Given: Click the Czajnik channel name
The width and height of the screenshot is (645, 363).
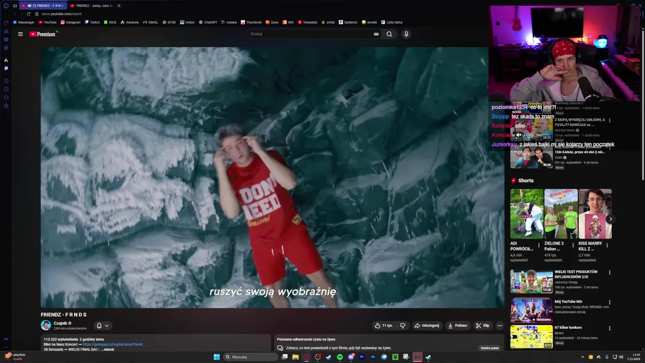Looking at the screenshot, I should (x=60, y=323).
